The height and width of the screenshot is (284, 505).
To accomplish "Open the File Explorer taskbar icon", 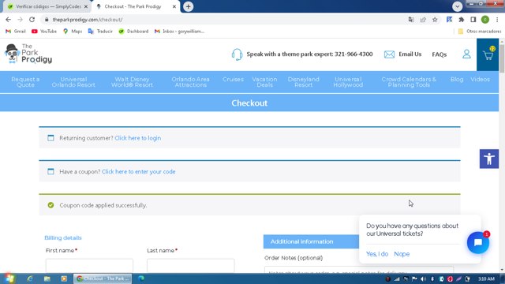I will tap(47, 278).
